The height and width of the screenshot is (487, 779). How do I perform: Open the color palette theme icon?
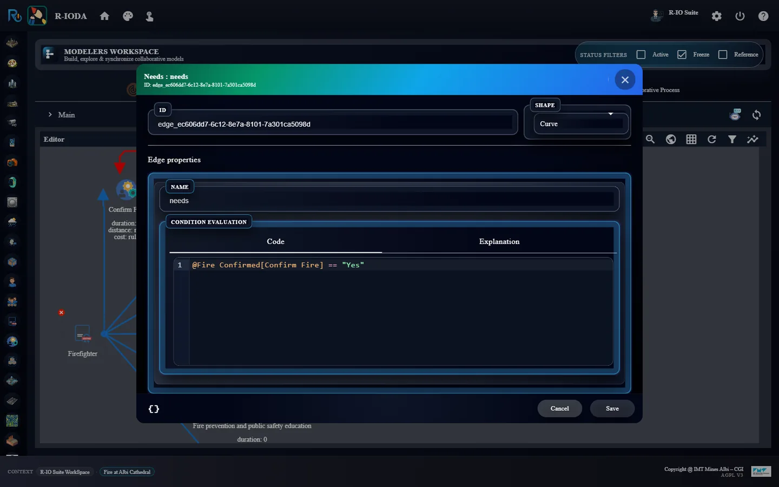tap(128, 16)
